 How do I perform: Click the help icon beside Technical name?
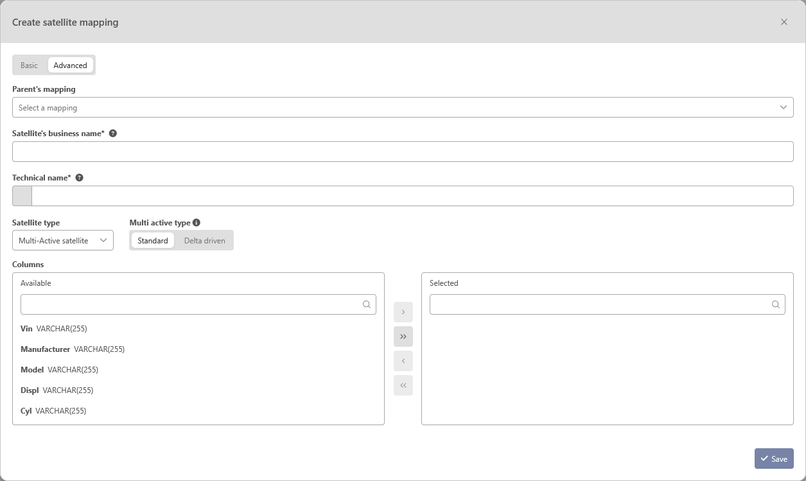[x=80, y=178]
